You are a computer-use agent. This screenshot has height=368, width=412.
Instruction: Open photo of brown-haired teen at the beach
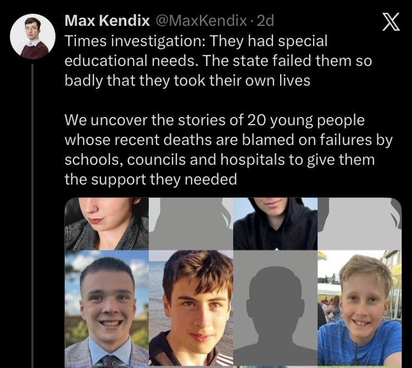[x=191, y=308]
